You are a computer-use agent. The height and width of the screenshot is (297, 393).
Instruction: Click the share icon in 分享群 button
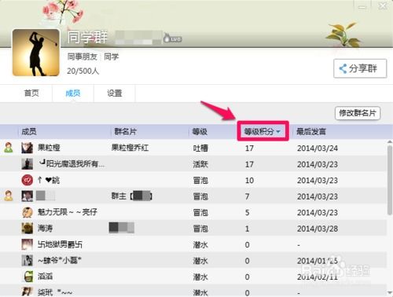343,68
